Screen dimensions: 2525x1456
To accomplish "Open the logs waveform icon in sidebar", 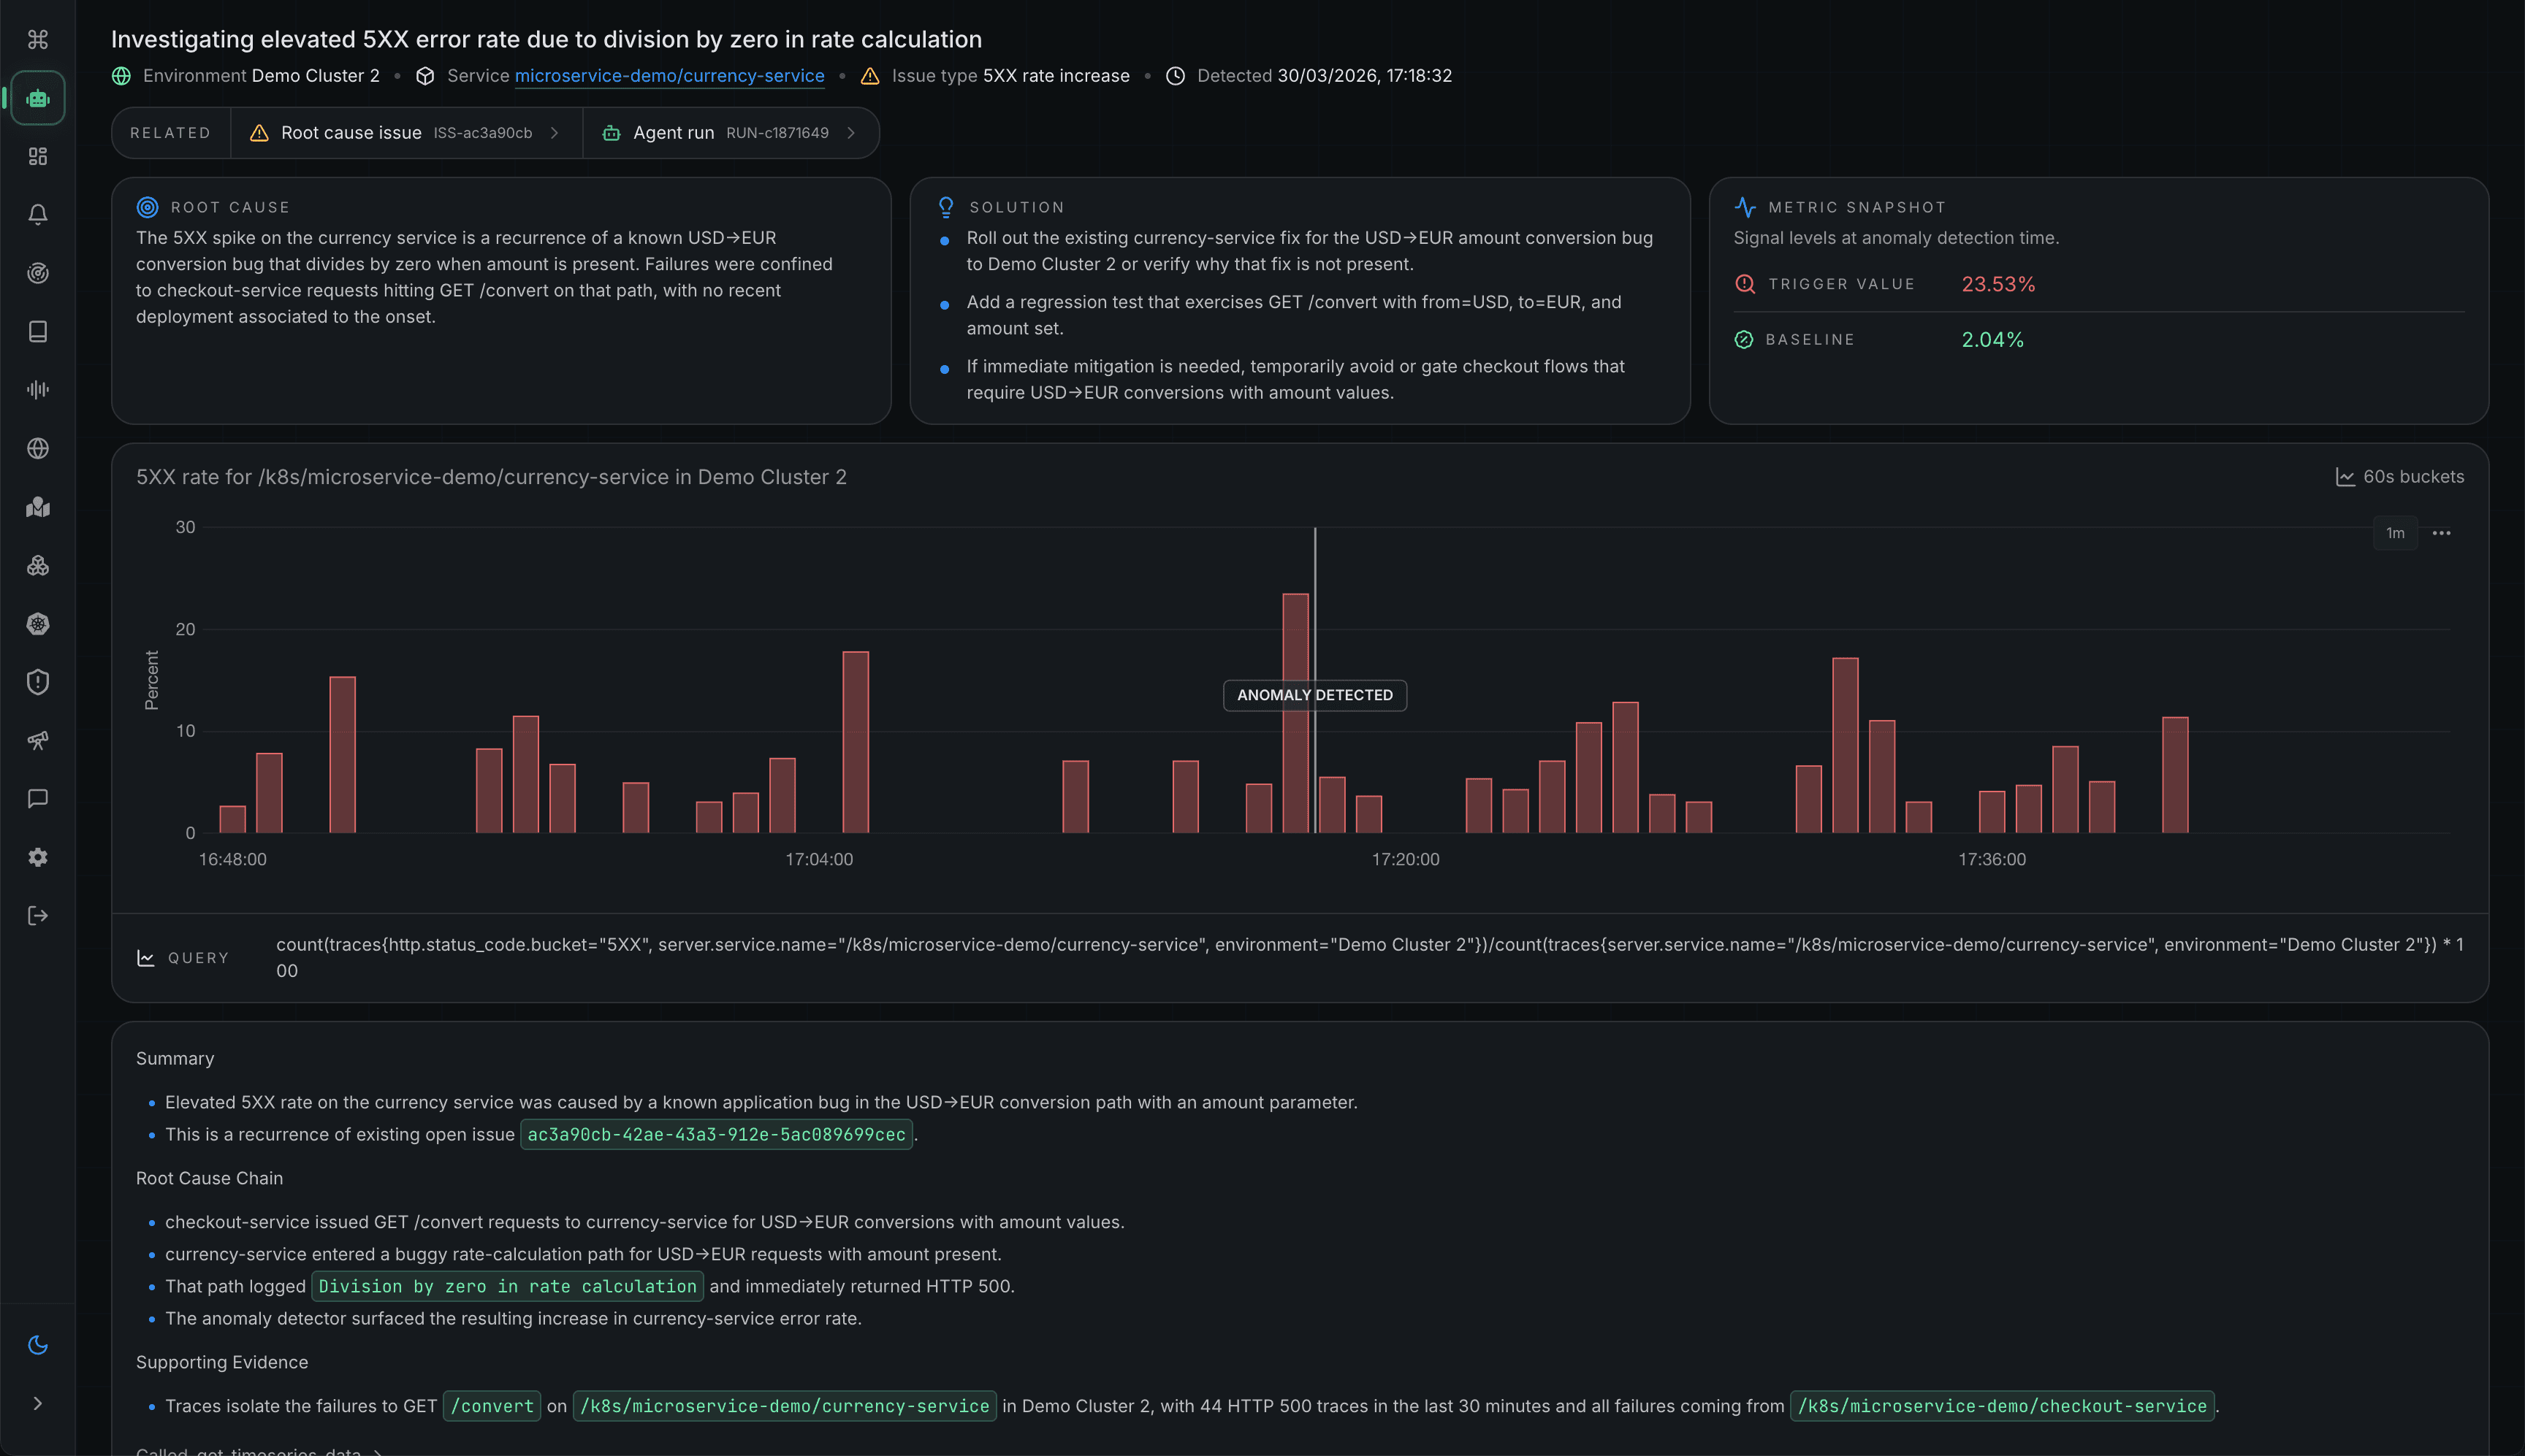I will [x=38, y=390].
